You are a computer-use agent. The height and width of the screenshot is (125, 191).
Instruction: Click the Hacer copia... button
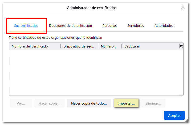tap(49, 103)
